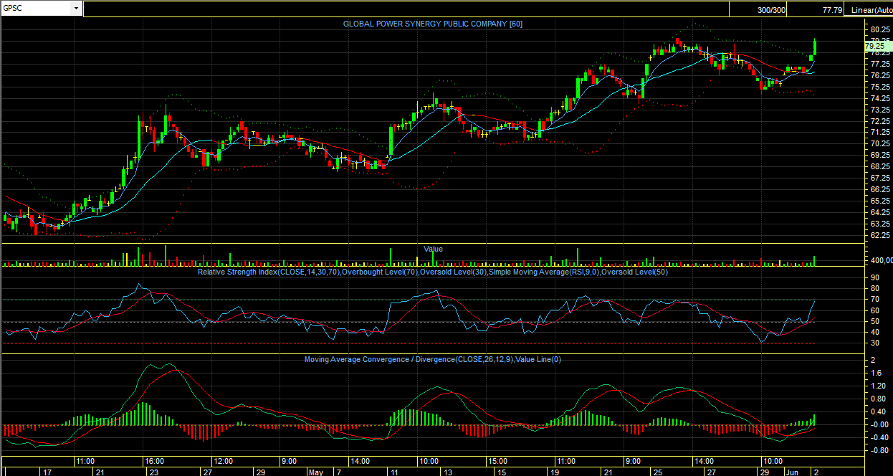The image size is (893, 476).
Task: Click the 400,00 volume axis value
Action: [881, 260]
